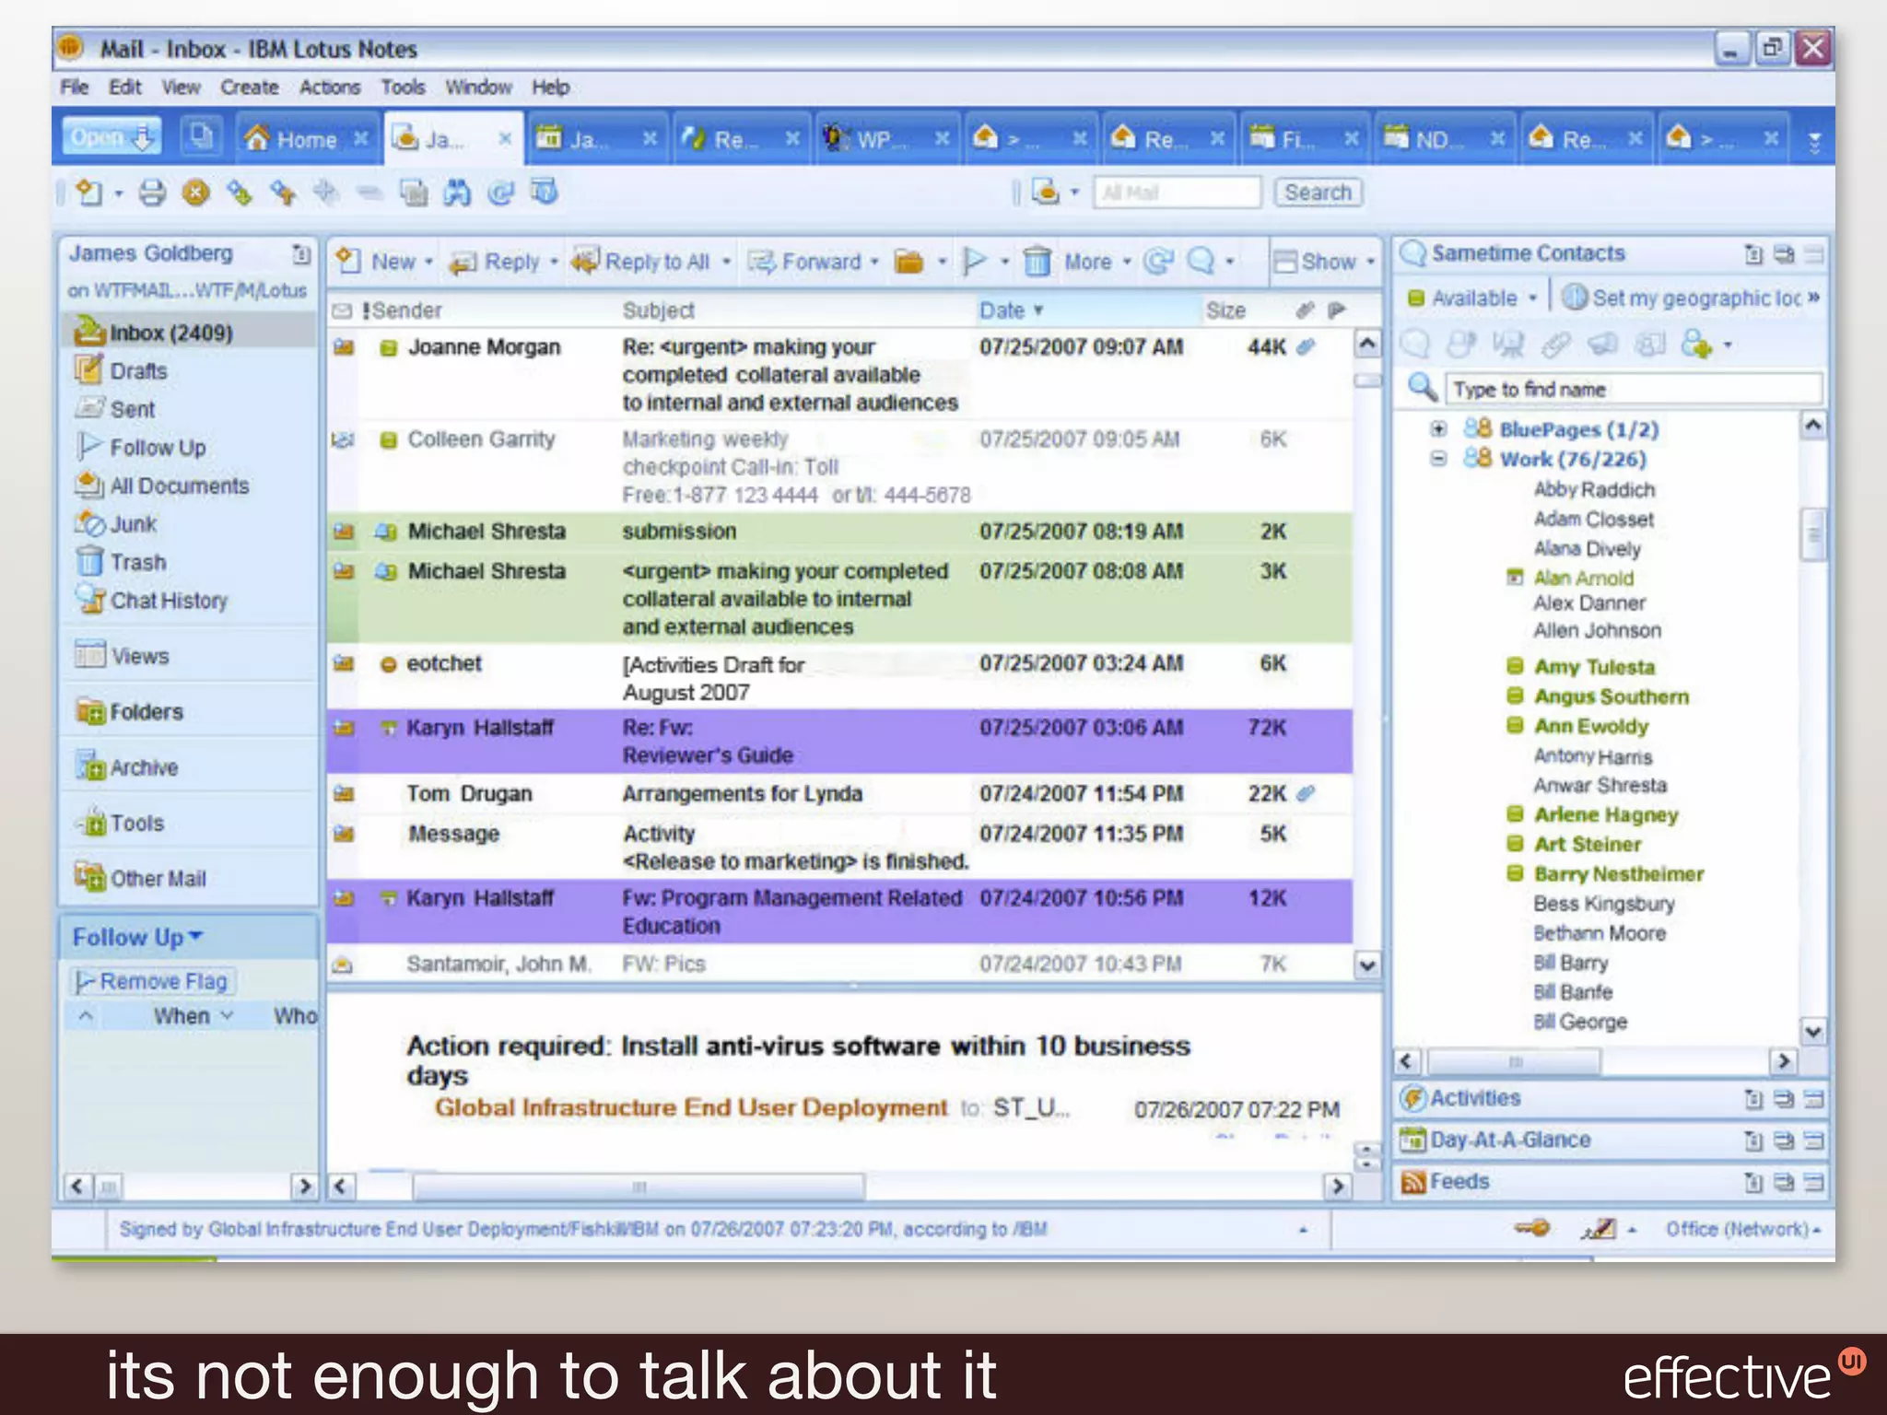The image size is (1887, 1415).
Task: Open the Available status dropdown
Action: pos(1532,298)
